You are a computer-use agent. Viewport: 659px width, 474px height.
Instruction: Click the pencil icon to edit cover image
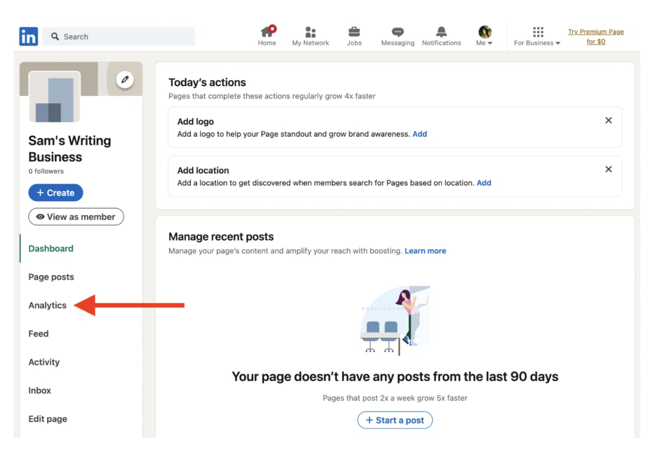125,80
